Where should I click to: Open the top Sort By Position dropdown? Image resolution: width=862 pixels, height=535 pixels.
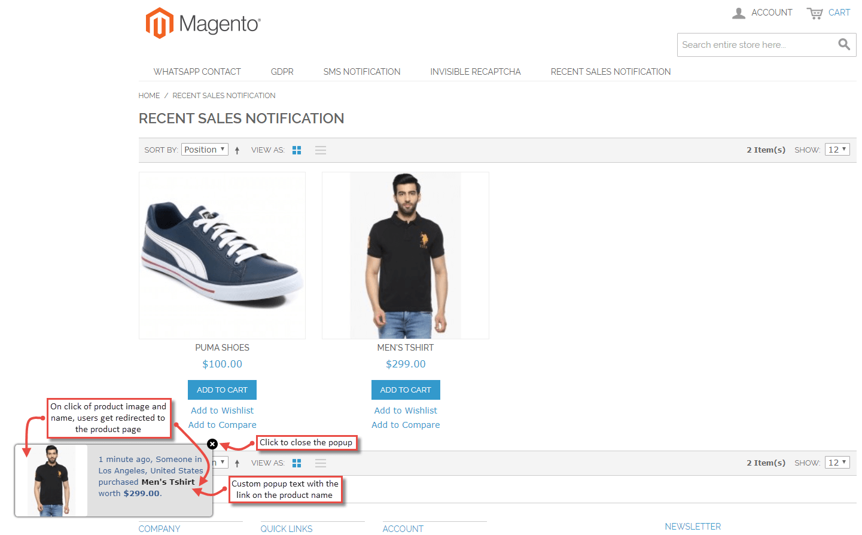click(205, 150)
